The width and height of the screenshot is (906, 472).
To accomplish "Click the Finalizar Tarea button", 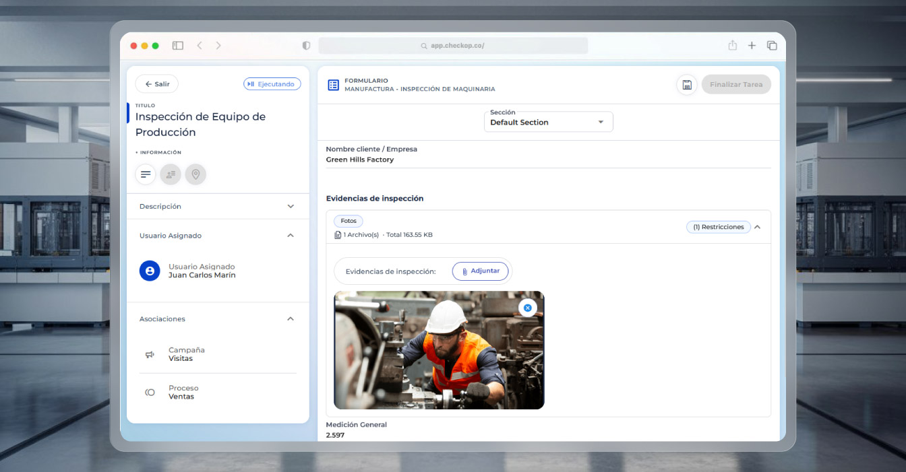I will tap(735, 85).
